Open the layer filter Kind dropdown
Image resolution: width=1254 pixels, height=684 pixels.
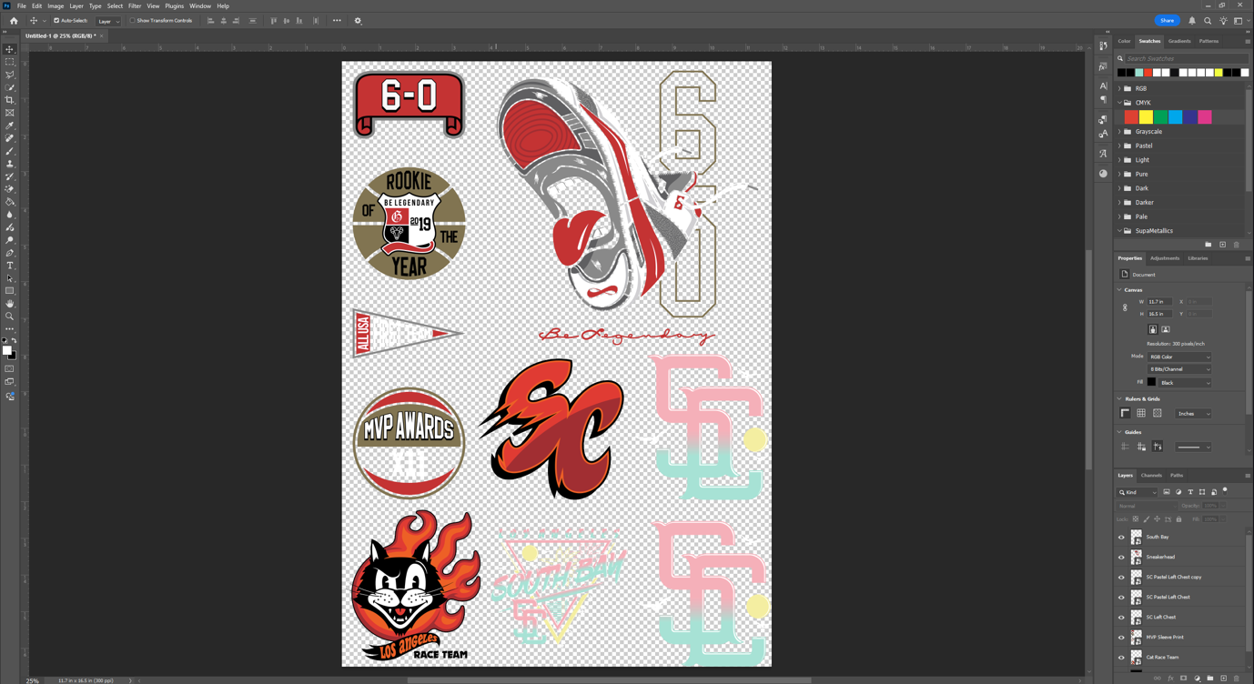tap(1138, 492)
